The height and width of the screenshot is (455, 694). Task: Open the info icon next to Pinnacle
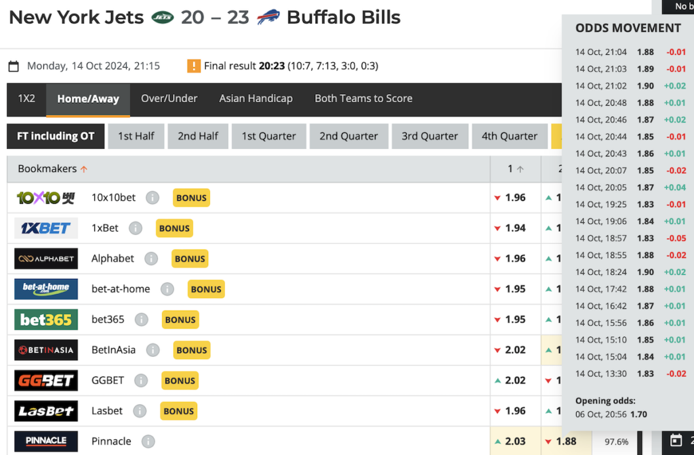(148, 441)
